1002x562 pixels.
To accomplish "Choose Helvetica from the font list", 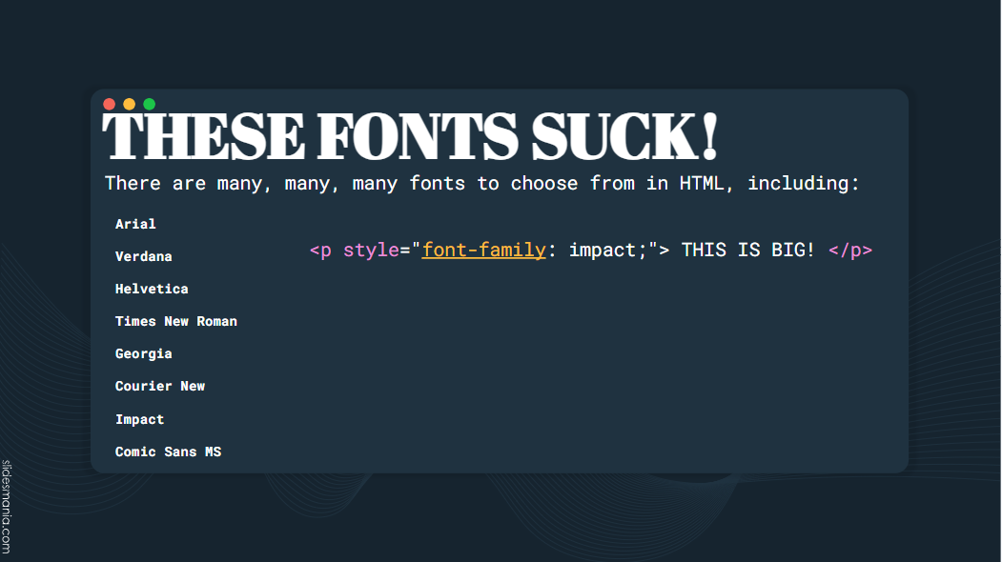I will (x=152, y=289).
